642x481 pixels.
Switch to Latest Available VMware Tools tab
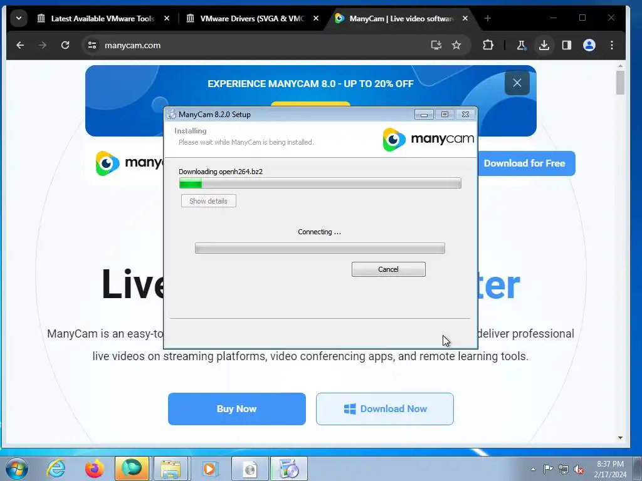103,18
